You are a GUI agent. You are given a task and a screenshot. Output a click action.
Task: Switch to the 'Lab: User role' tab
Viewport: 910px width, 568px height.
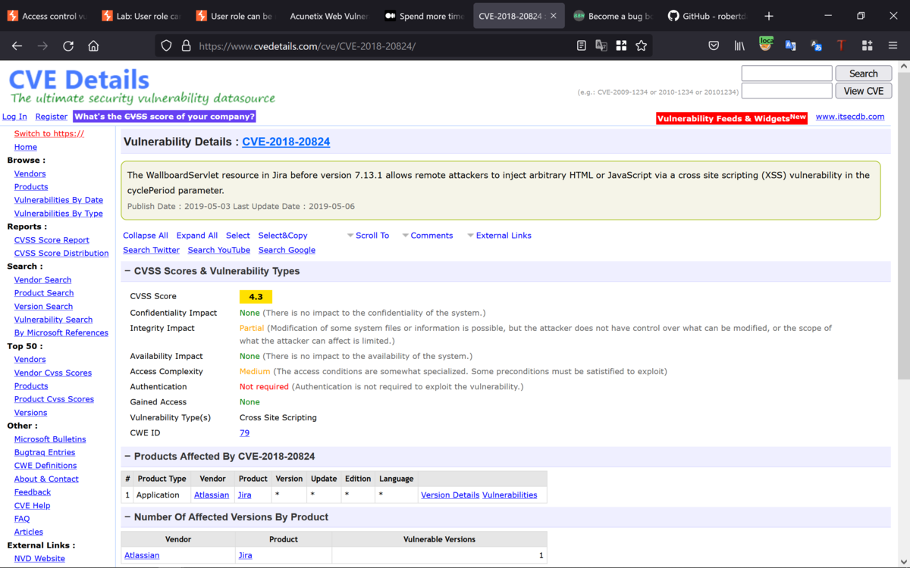click(141, 16)
